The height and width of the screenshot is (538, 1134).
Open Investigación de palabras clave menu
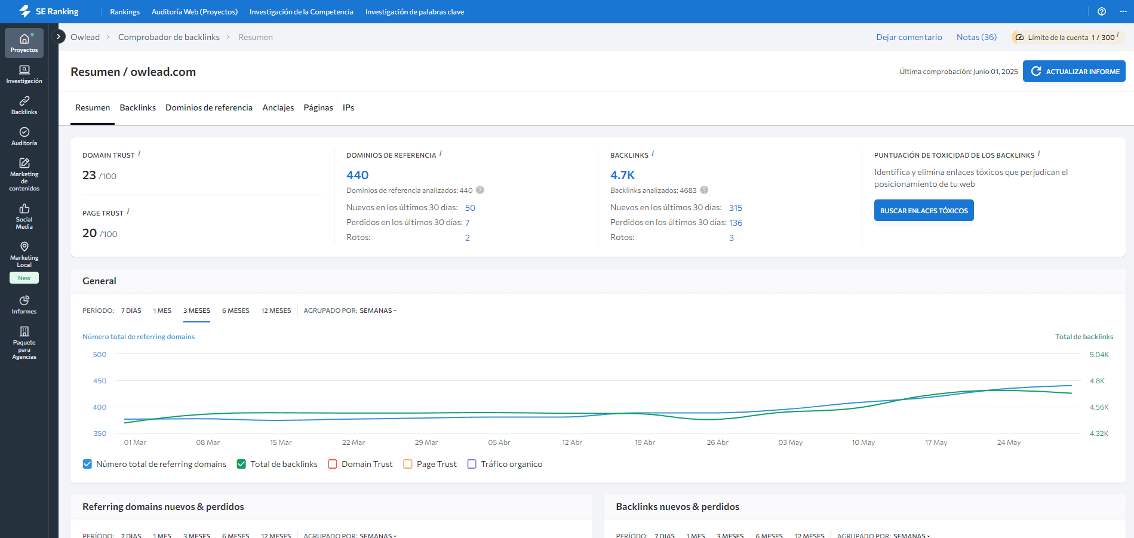coord(414,11)
